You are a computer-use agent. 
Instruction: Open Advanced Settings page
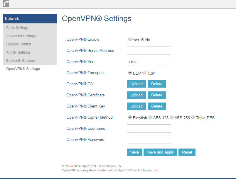[x=21, y=36]
